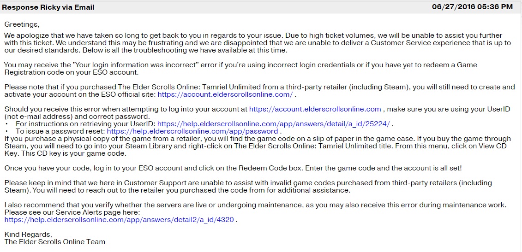
Task: Click the bullet before password reset line
Action: (7, 131)
